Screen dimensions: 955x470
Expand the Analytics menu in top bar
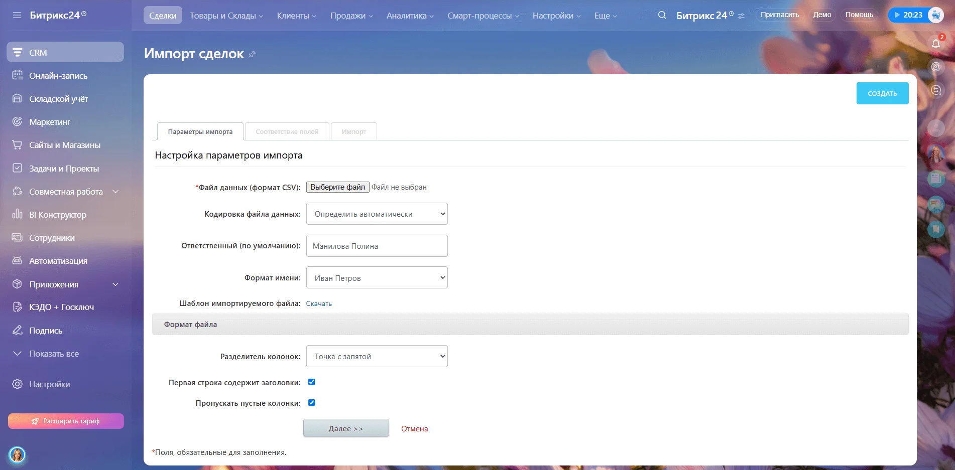(410, 16)
